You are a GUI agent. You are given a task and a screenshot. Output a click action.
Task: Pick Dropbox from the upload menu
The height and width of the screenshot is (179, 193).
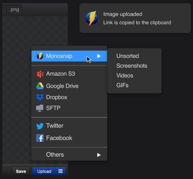tap(69, 97)
